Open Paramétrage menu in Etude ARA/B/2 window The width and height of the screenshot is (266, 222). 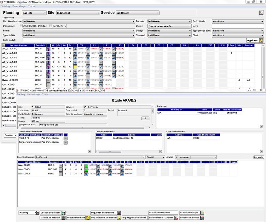(33, 95)
